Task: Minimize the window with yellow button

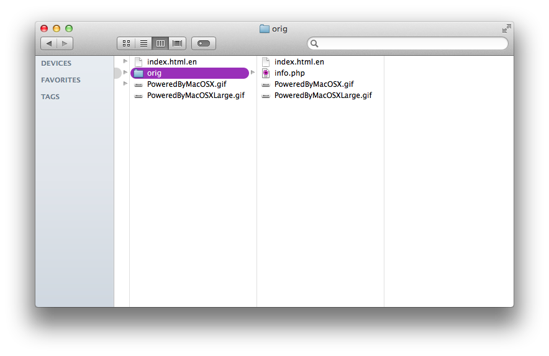Action: pyautogui.click(x=57, y=29)
